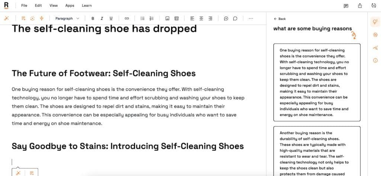This screenshot has width=381, height=176.
Task: Open the lightbulb ideas sidebar tab
Action: coord(375,22)
